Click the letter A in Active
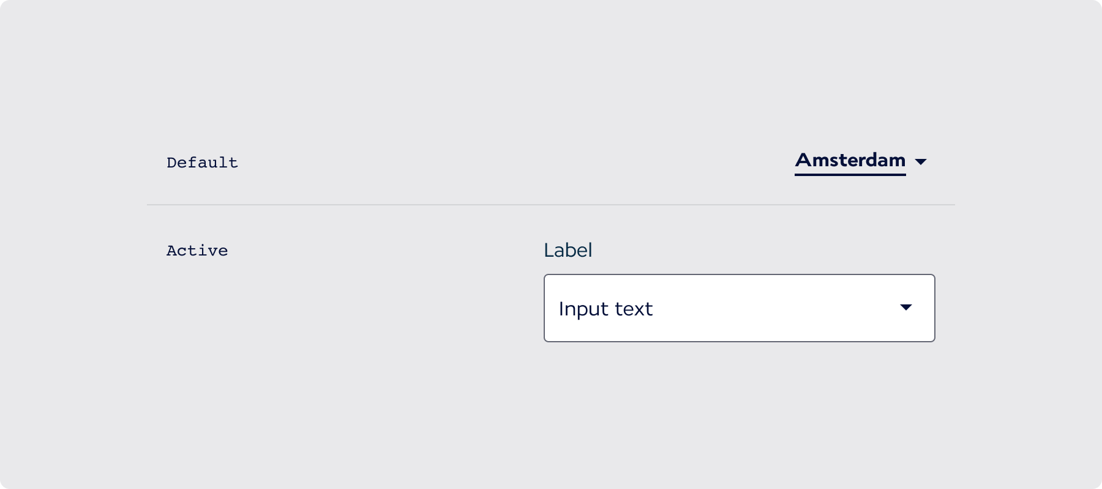 [171, 251]
